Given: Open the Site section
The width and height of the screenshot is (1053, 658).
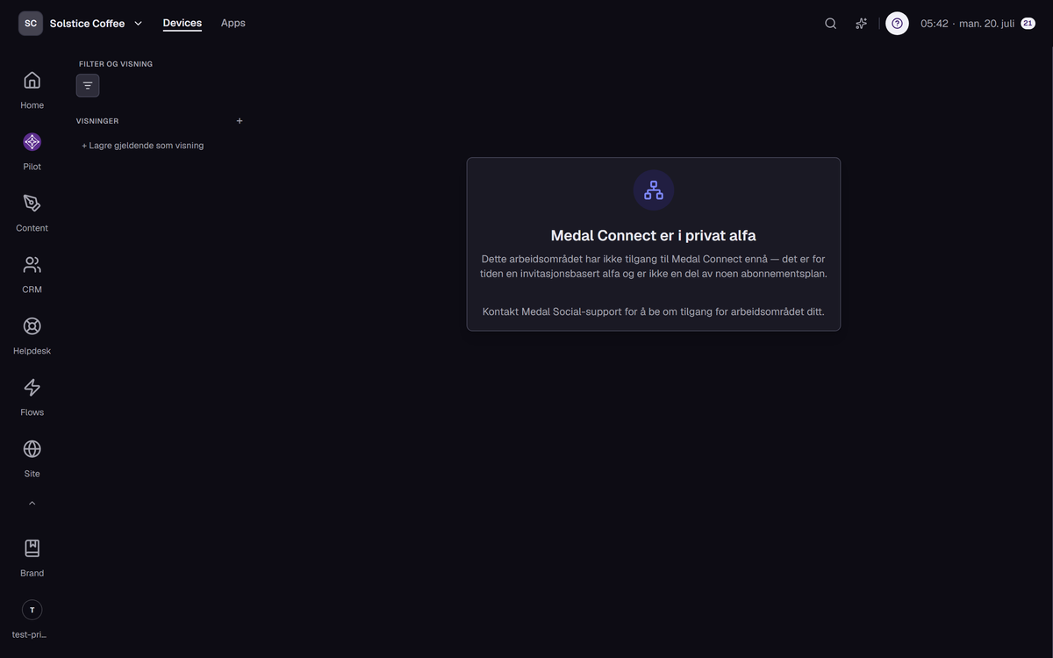Looking at the screenshot, I should pyautogui.click(x=32, y=458).
